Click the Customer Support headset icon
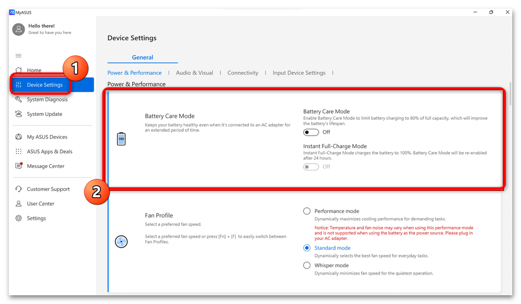This screenshot has width=521, height=304. 19,189
